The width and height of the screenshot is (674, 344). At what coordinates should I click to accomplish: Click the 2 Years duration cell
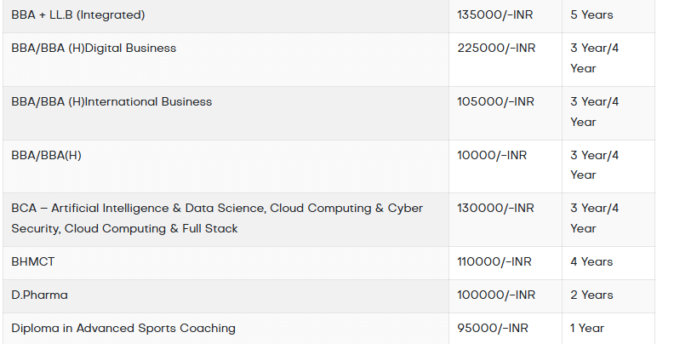pyautogui.click(x=591, y=295)
